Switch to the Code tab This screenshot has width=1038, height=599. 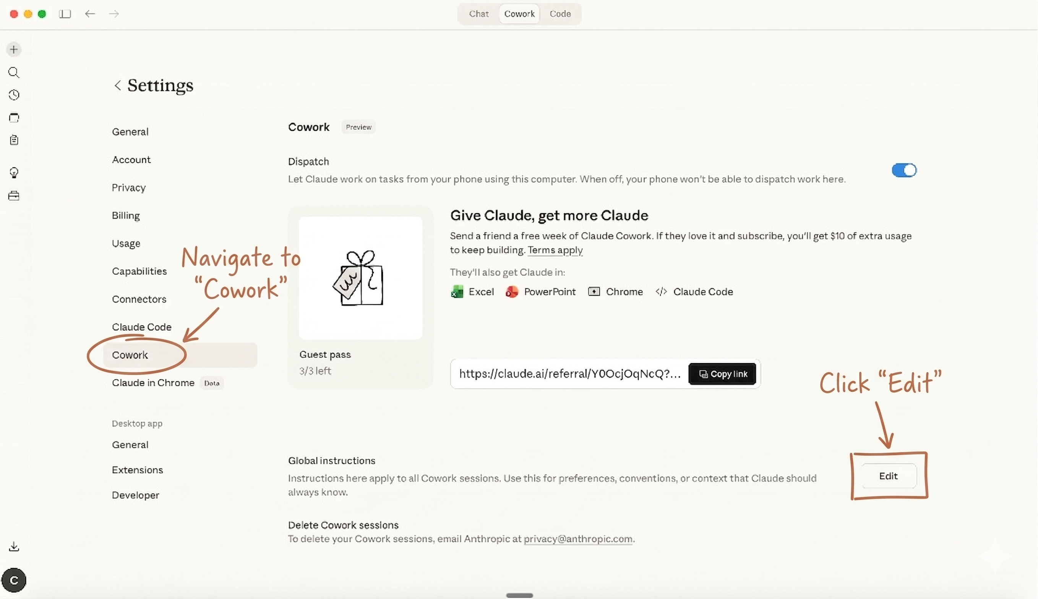tap(560, 14)
